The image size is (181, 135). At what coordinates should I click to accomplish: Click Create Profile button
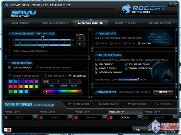(79, 104)
